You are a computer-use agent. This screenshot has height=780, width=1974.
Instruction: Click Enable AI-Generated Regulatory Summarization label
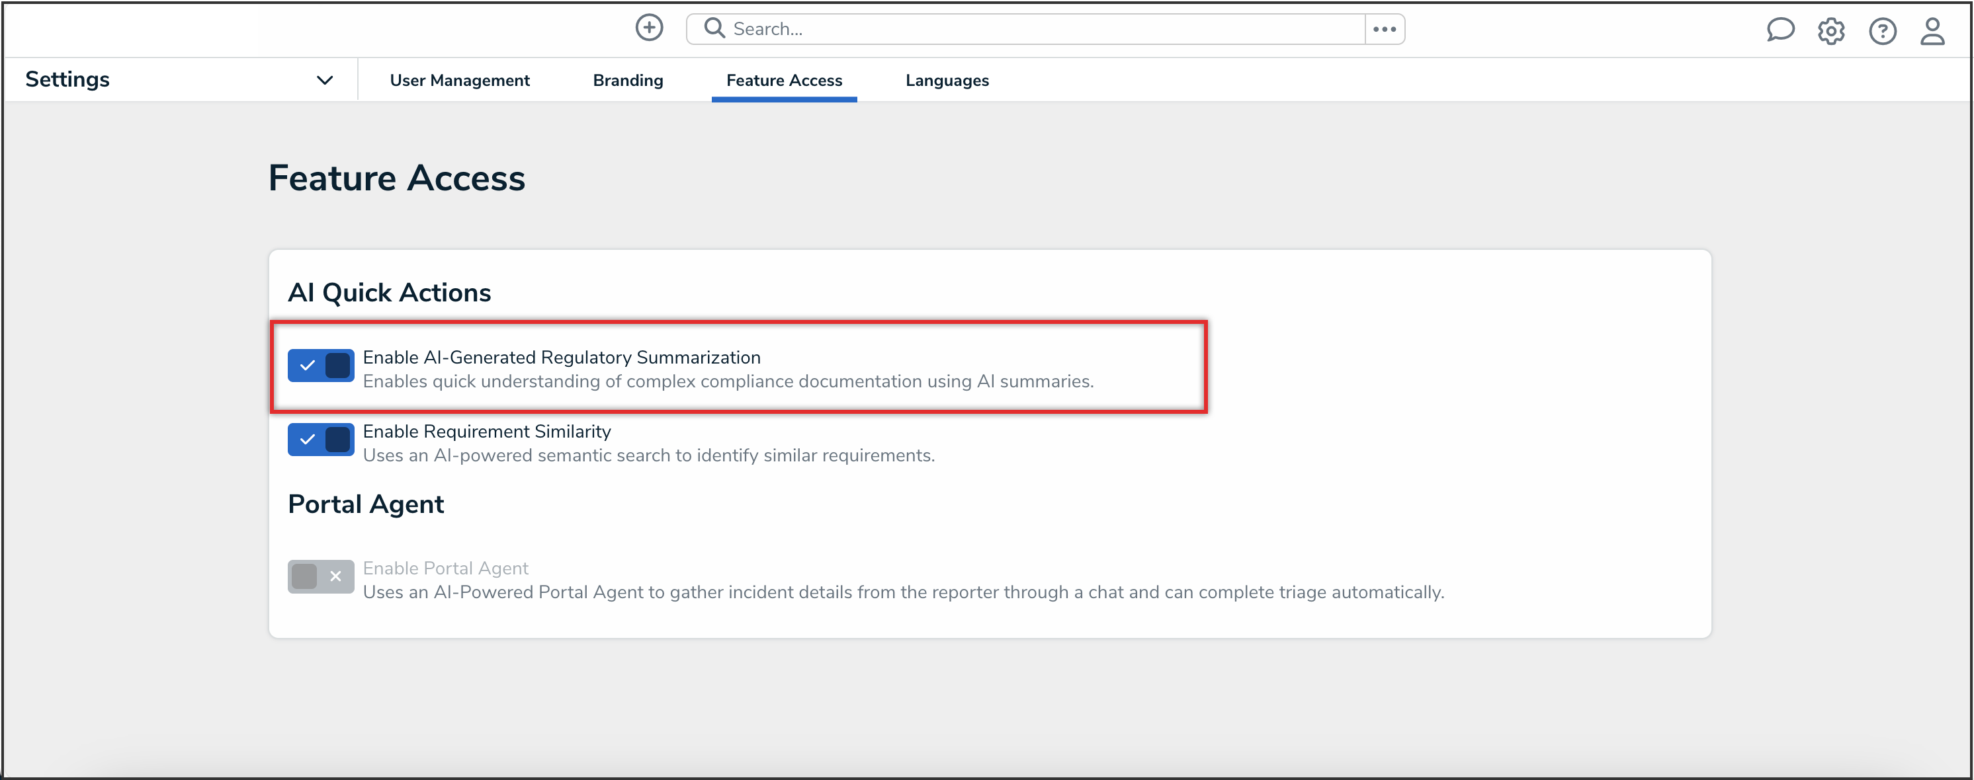[561, 358]
